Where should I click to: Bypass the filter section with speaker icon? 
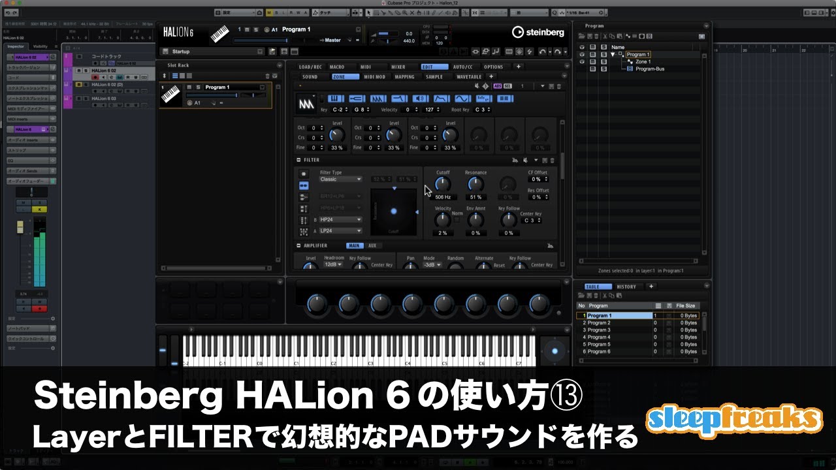point(525,160)
